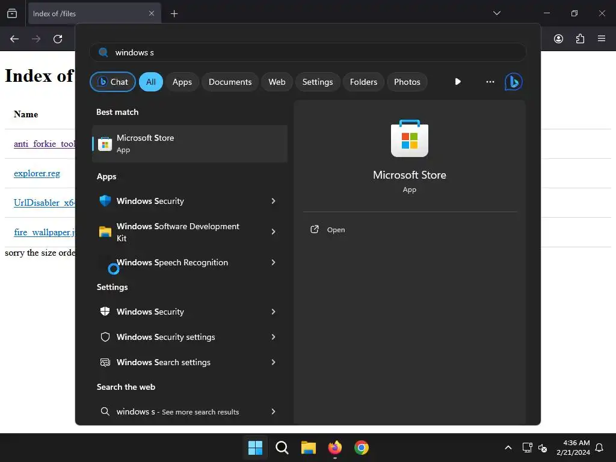This screenshot has width=616, height=462.
Task: Click the muted volume tray icon
Action: pos(543,448)
